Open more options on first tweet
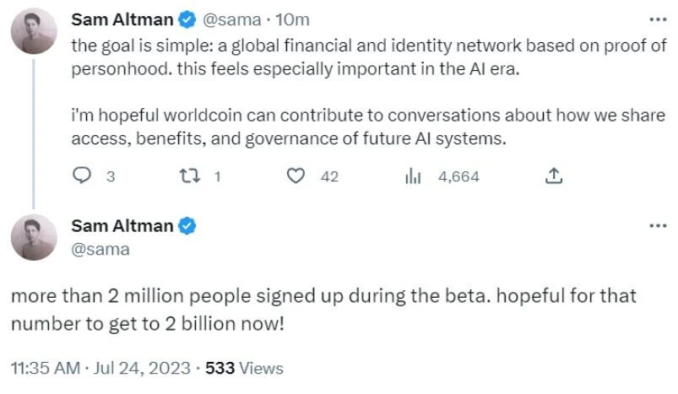The height and width of the screenshot is (394, 678). 656,19
